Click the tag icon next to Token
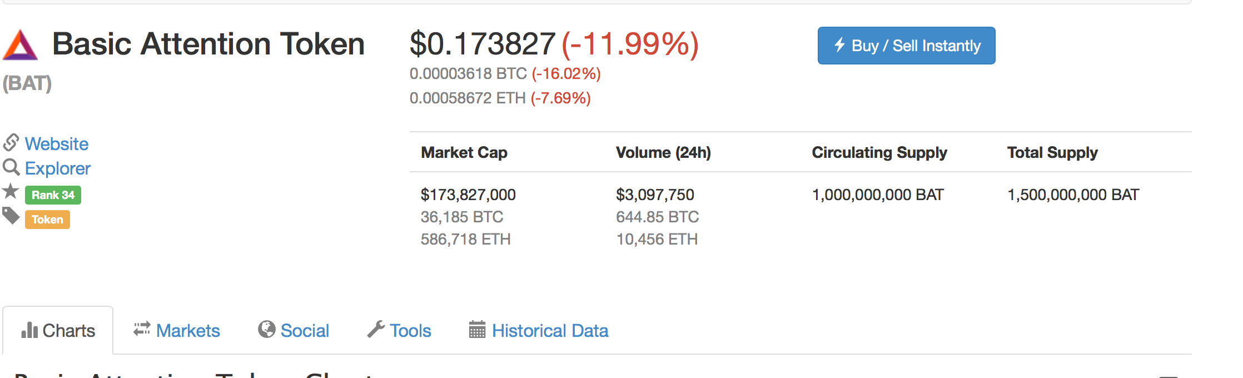This screenshot has width=1243, height=378. coord(11,216)
